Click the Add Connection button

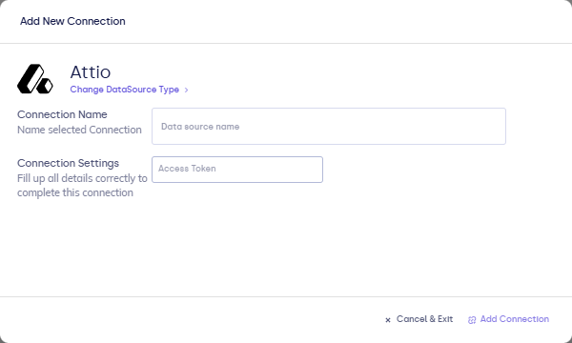pos(508,319)
